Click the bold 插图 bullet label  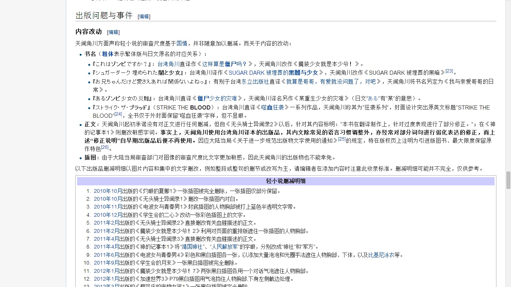click(90, 158)
